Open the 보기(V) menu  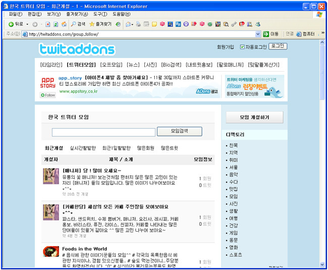click(54, 14)
